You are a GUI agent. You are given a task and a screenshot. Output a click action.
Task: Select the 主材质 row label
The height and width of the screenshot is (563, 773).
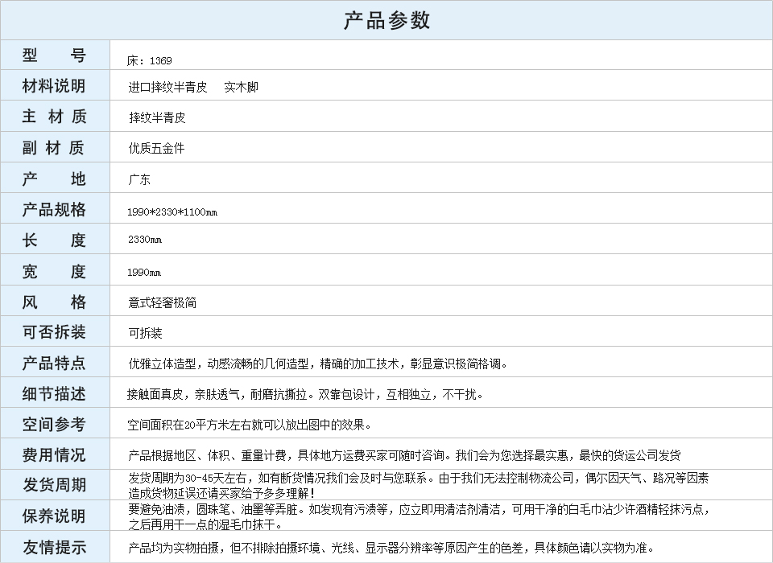tap(54, 117)
